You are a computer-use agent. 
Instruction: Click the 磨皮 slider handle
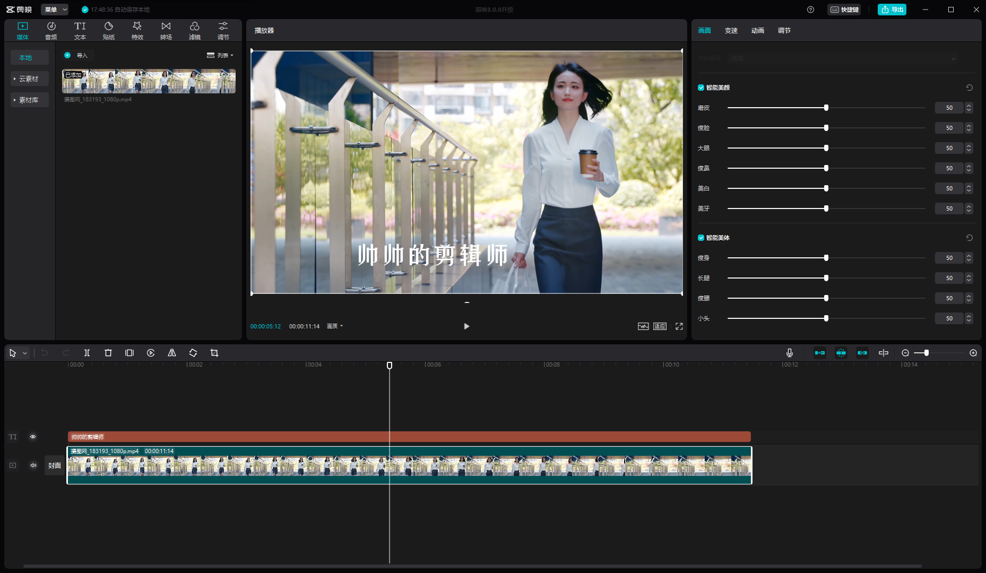[826, 108]
